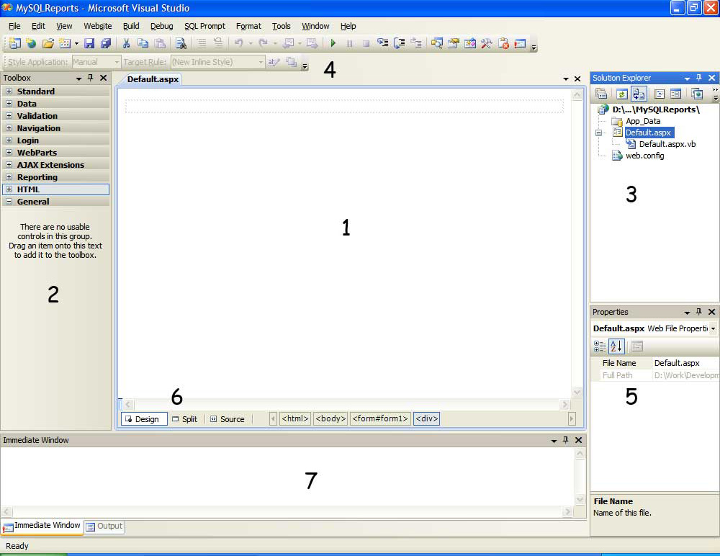
Task: Expand the Reporting toolbox group
Action: (9, 177)
